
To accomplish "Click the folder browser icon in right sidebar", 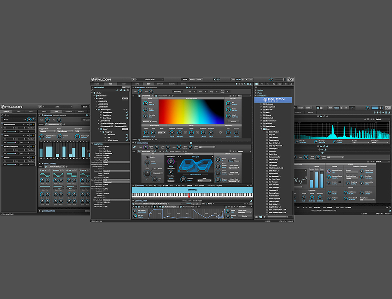I will click(257, 84).
